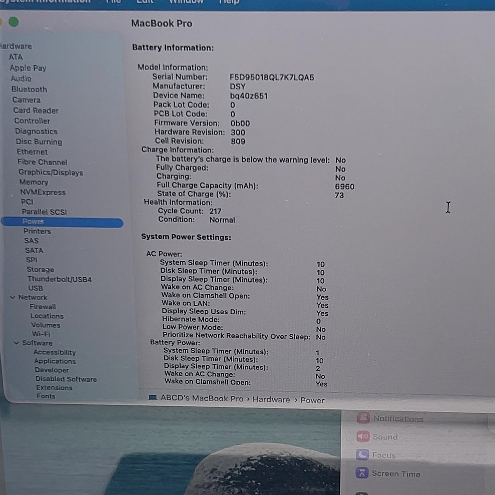The height and width of the screenshot is (495, 495).
Task: Open the Window menu
Action: tap(186, 2)
